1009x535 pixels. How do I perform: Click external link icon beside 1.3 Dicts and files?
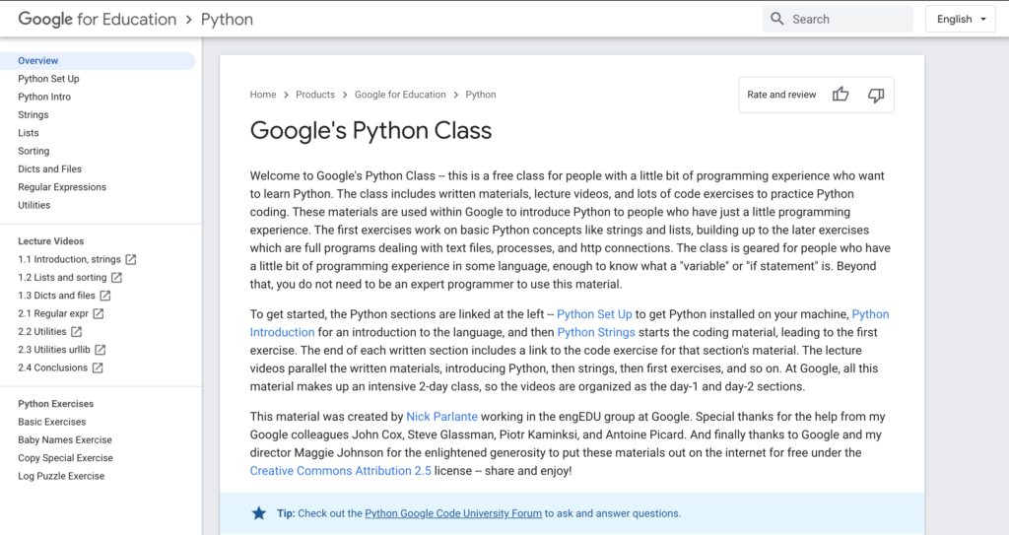point(104,296)
